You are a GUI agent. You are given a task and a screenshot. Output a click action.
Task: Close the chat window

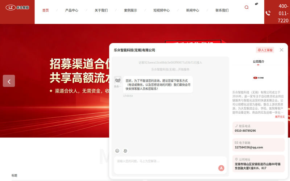pos(282,50)
